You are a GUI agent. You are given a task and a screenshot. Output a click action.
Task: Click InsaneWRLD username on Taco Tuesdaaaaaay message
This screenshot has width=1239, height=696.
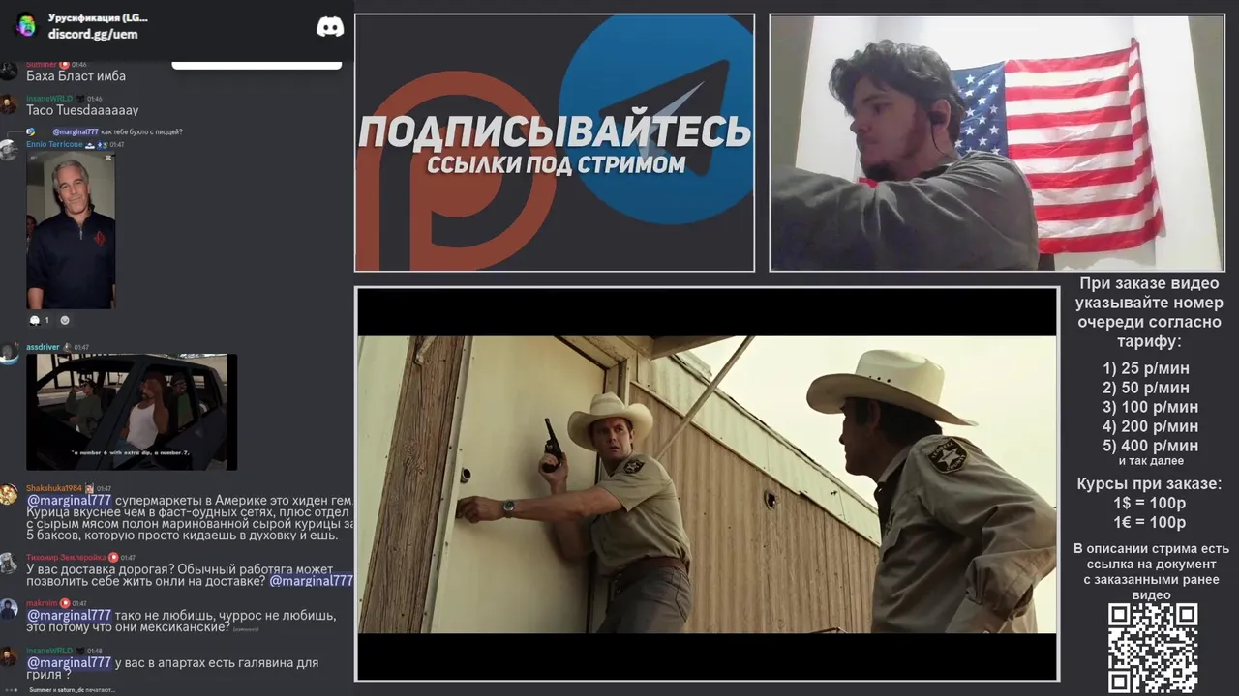49,99
